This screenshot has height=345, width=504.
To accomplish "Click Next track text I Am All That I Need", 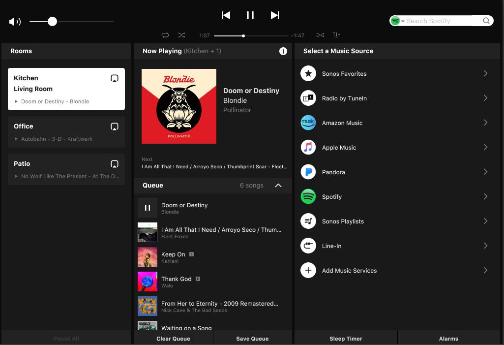I will click(214, 167).
